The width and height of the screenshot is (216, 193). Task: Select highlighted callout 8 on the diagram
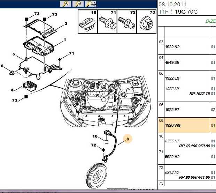[128, 139]
